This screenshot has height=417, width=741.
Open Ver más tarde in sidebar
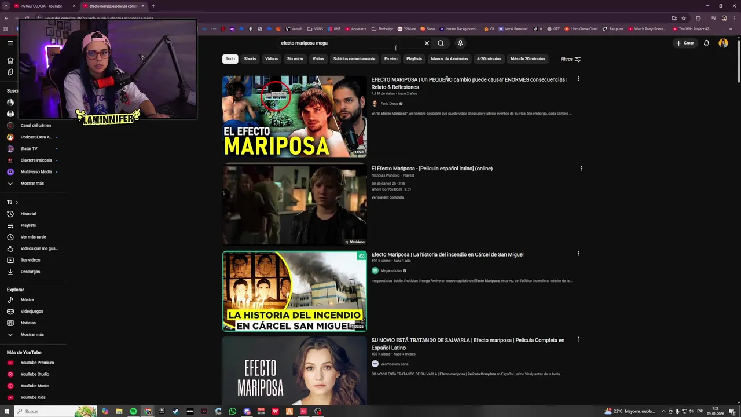pos(33,237)
